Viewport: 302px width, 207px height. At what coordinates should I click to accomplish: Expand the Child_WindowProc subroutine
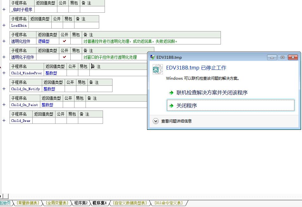pos(4,73)
